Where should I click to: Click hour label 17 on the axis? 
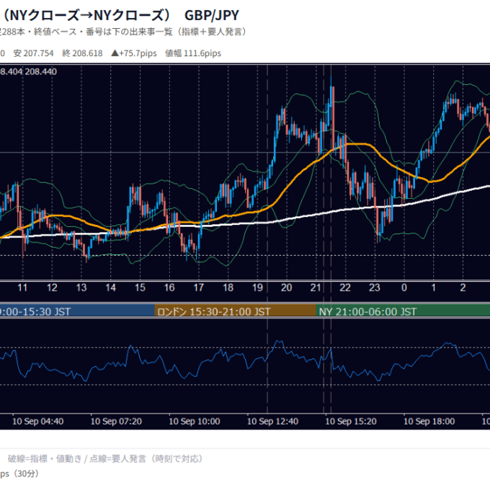(x=199, y=288)
